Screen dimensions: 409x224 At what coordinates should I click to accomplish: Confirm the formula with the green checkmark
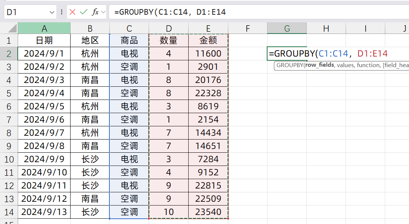(x=84, y=12)
